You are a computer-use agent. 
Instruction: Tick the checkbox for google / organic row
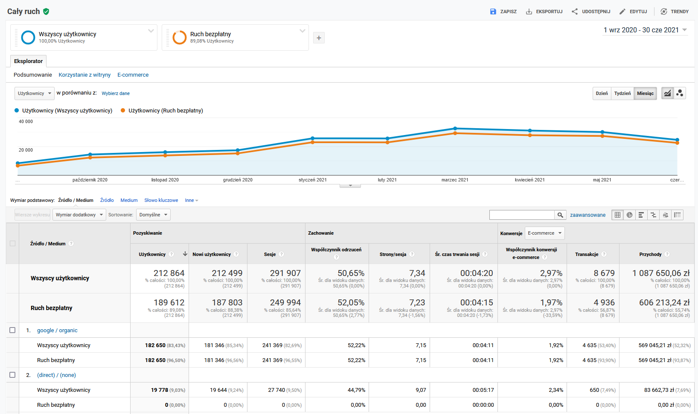[12, 330]
